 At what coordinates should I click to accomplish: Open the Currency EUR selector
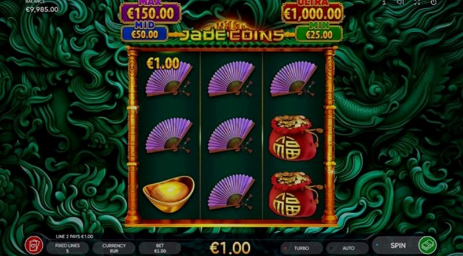pyautogui.click(x=114, y=248)
